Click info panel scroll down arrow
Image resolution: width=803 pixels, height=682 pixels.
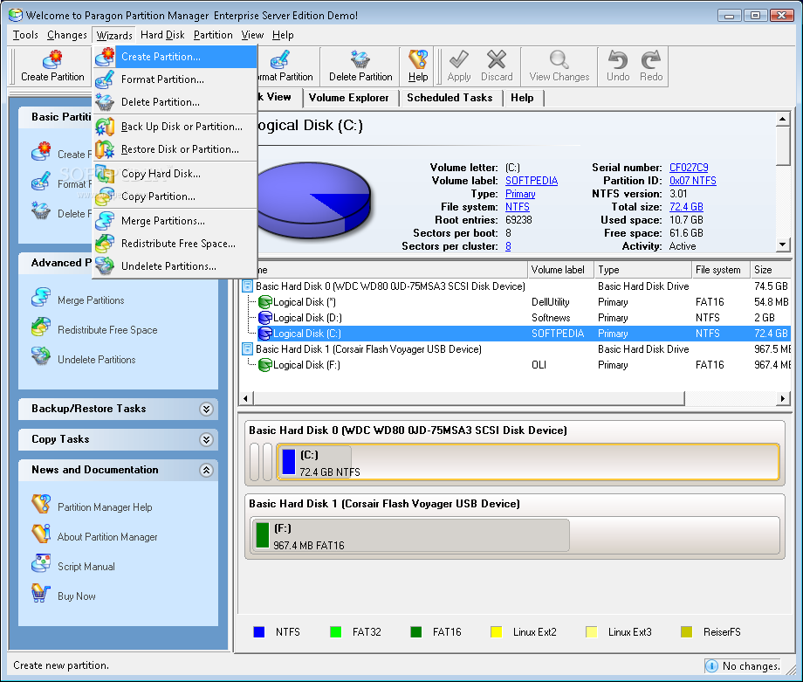coord(782,245)
